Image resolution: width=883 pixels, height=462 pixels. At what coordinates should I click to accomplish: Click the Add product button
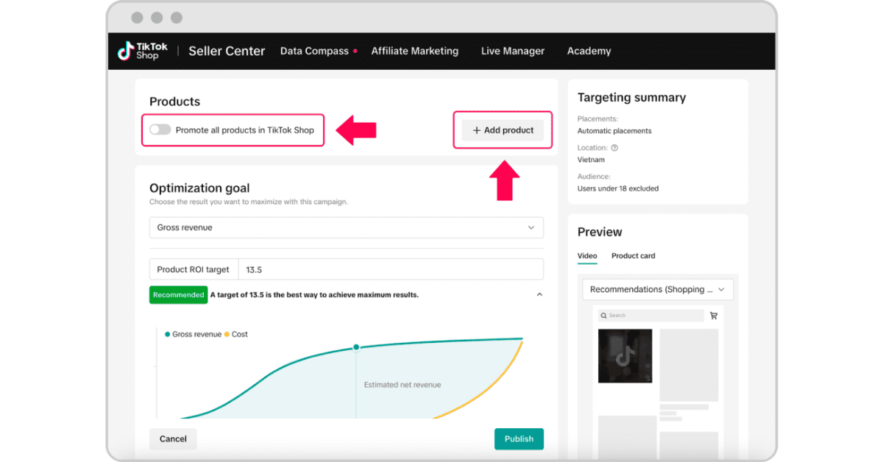tap(503, 130)
